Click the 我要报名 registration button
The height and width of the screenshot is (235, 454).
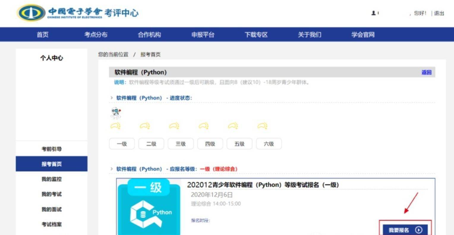(405, 230)
